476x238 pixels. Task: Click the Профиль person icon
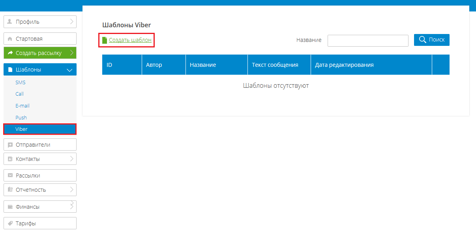[x=10, y=22]
